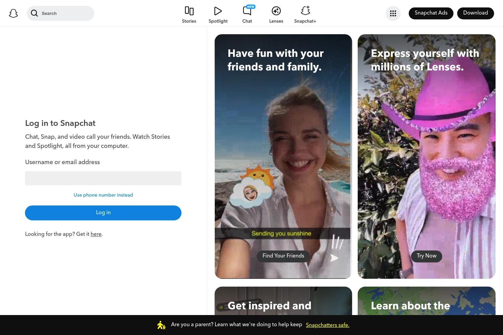The height and width of the screenshot is (335, 503).
Task: Open the Chat section
Action: click(247, 15)
